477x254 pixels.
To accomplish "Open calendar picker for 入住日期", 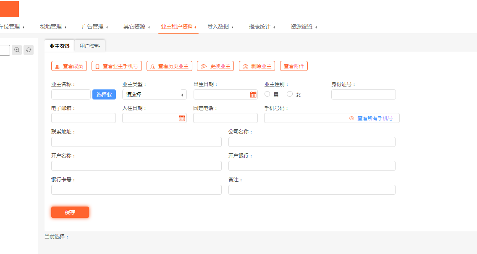I will (182, 118).
